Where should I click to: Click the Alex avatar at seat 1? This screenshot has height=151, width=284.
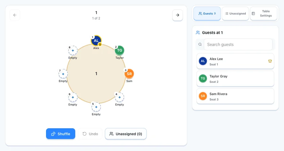pos(96,41)
